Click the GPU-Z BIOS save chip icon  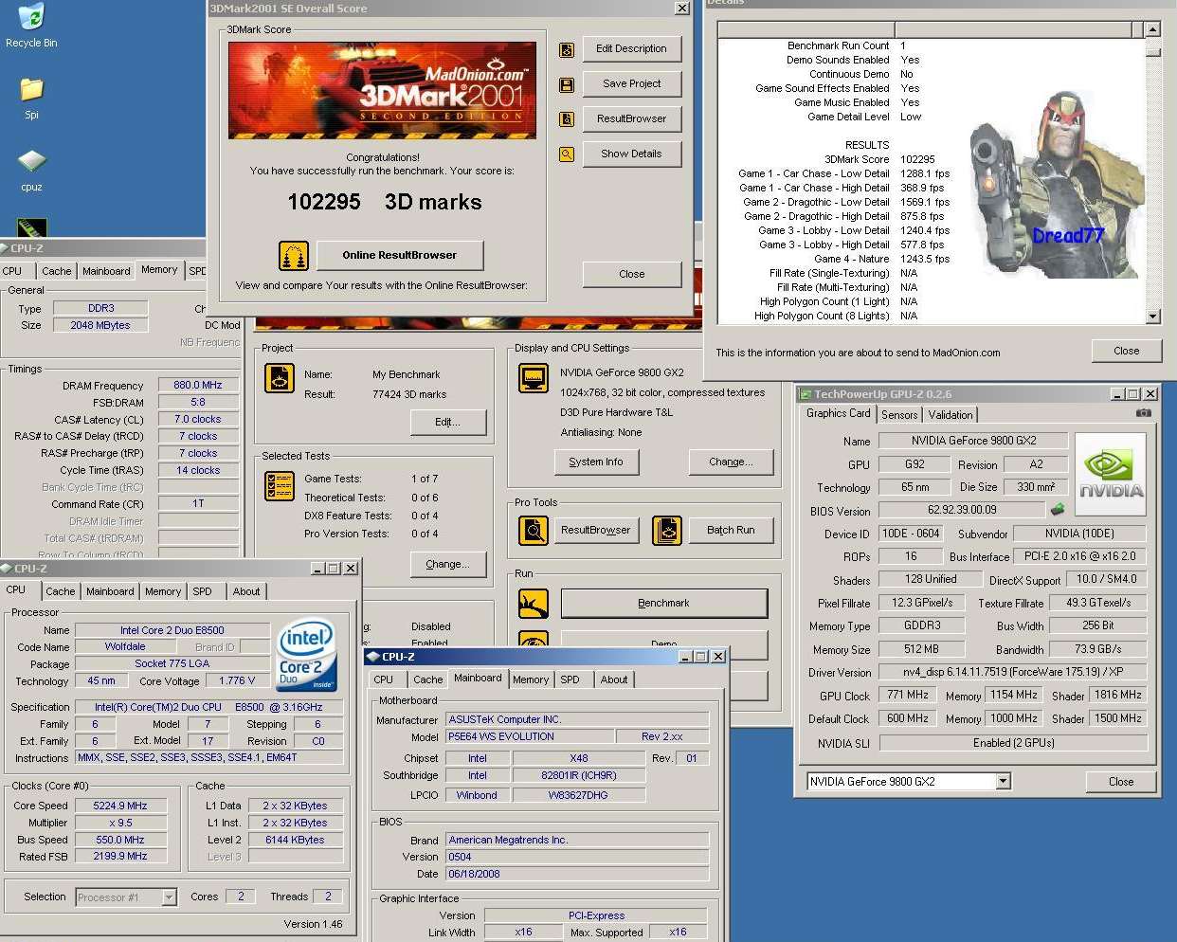1058,510
